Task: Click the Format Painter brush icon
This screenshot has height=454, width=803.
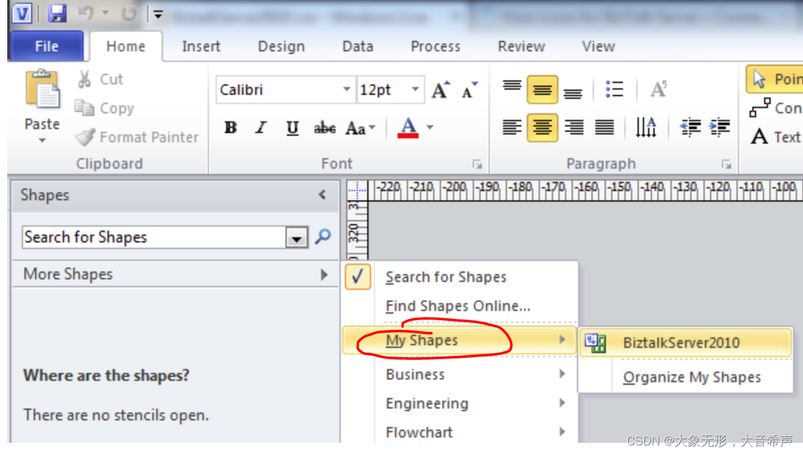Action: coord(85,137)
